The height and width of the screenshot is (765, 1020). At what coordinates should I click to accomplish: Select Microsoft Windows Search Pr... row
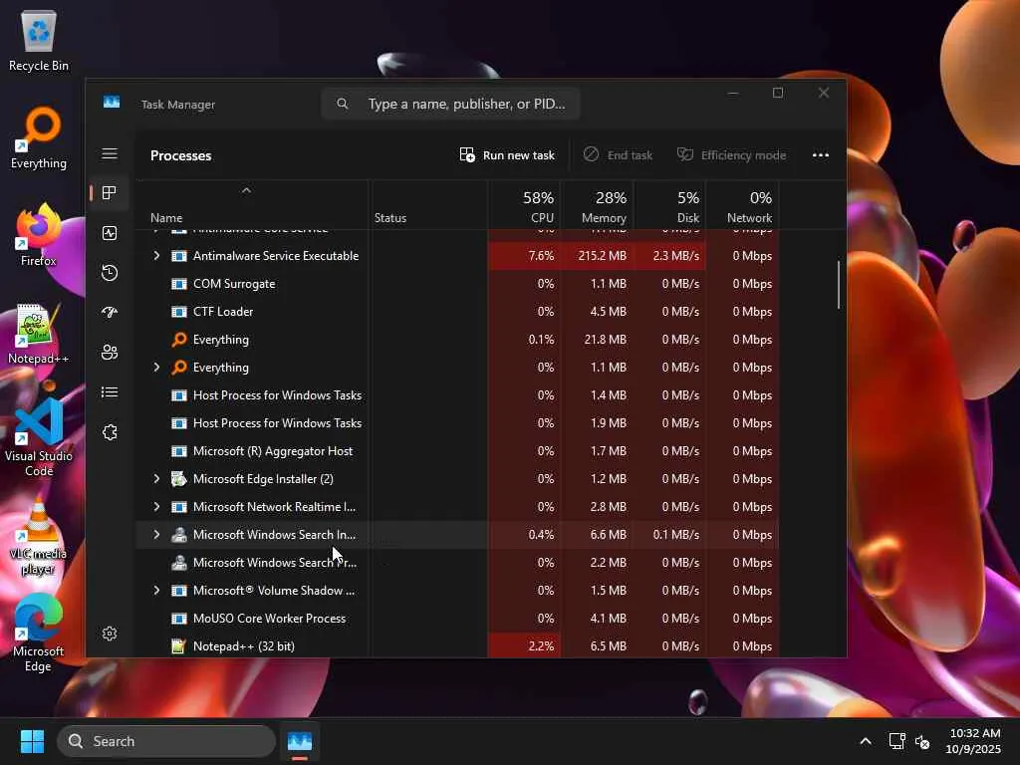pyautogui.click(x=456, y=562)
